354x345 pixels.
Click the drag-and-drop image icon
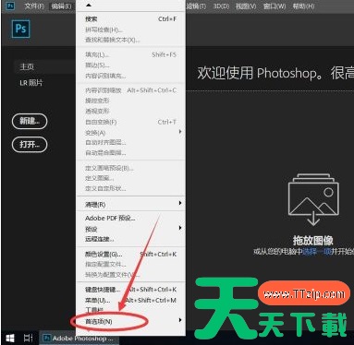(313, 200)
